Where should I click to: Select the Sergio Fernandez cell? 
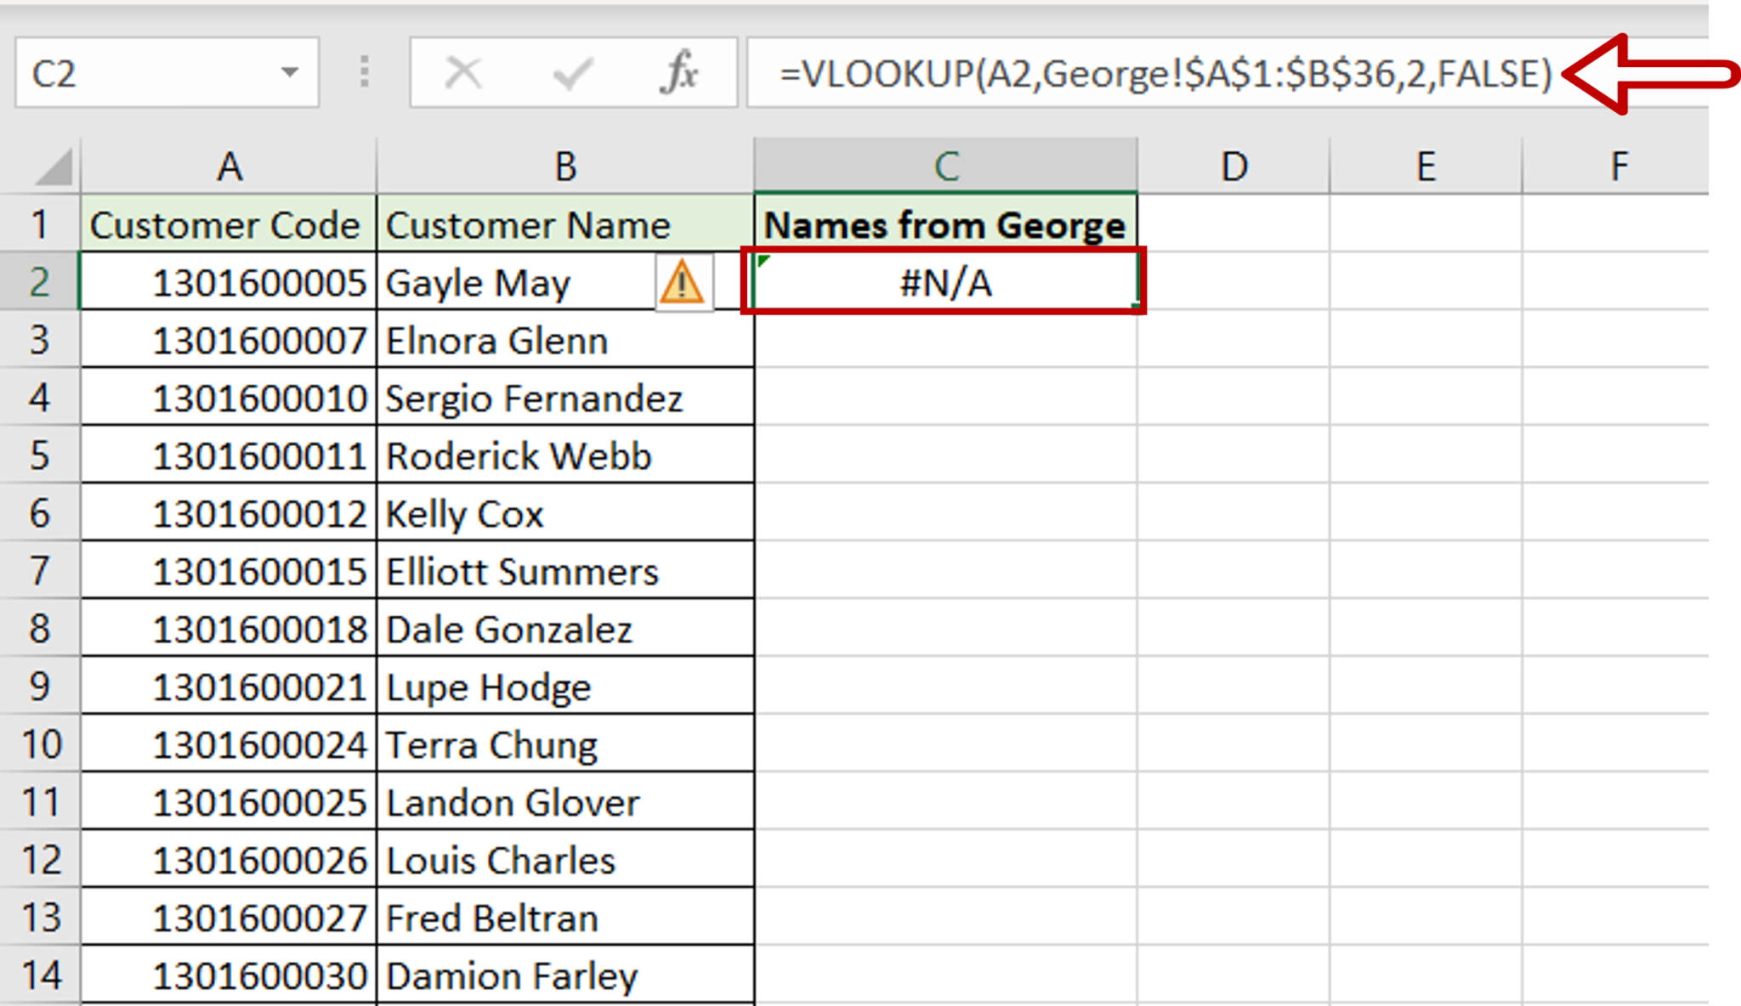click(565, 398)
